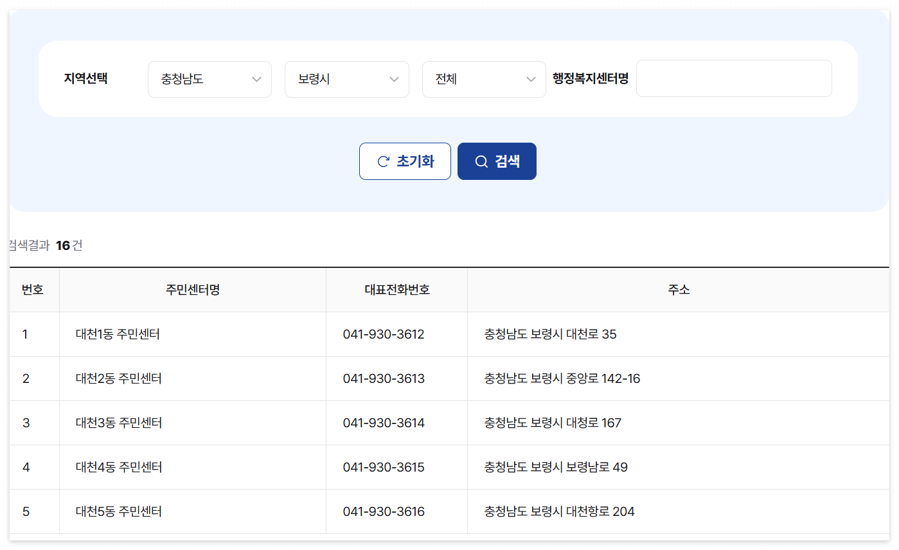Click address 충청남도 보령시 대천항로 204
Image resolution: width=899 pixels, height=550 pixels.
(560, 511)
